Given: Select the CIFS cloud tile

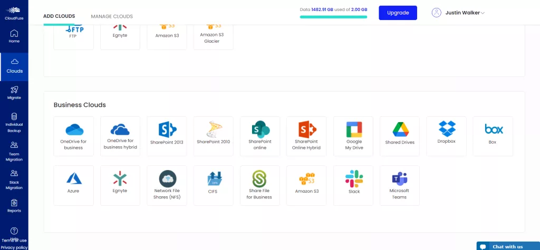Looking at the screenshot, I should click(214, 186).
